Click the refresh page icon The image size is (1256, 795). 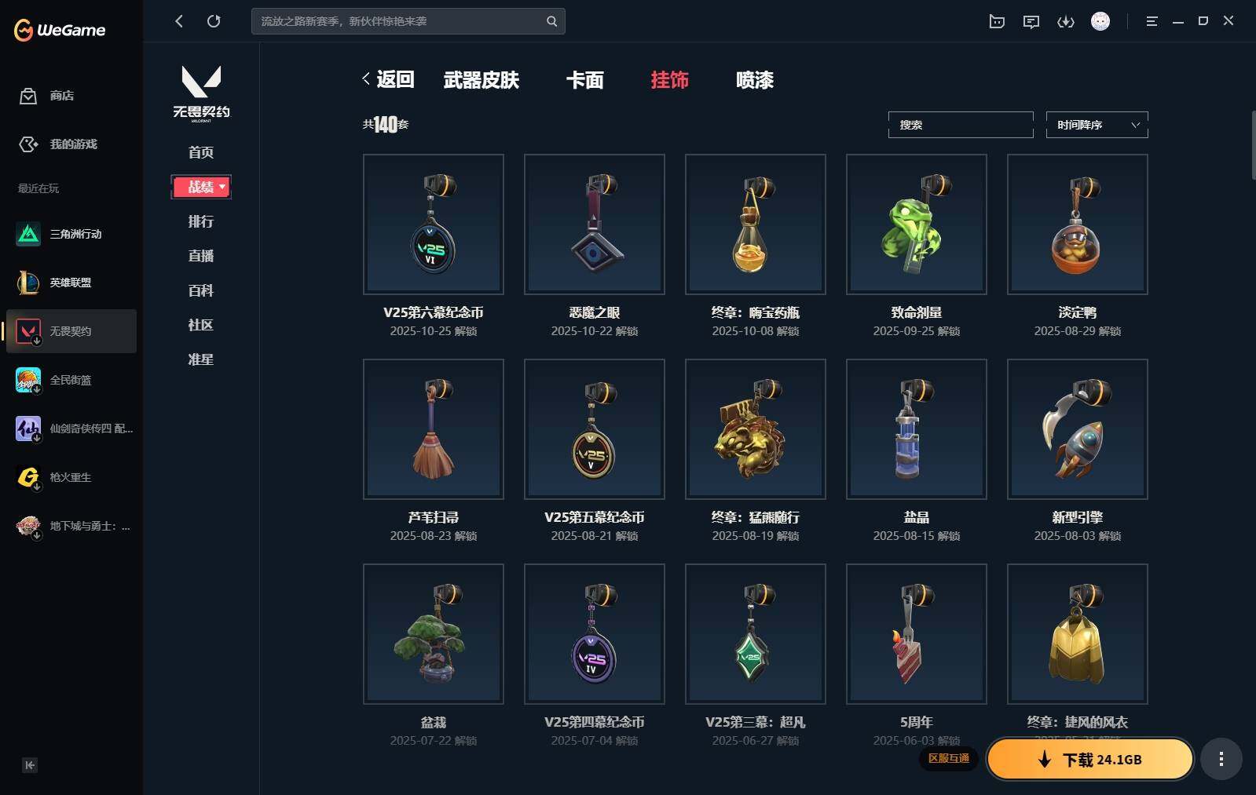click(x=214, y=21)
